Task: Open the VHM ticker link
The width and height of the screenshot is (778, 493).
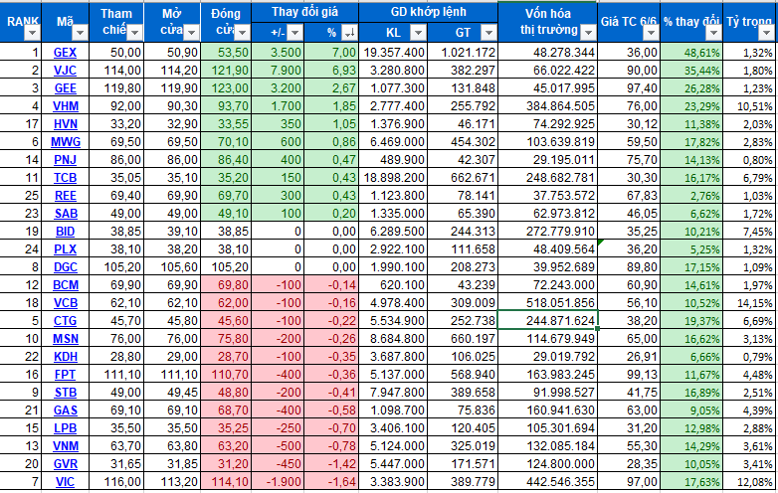Action: point(65,106)
